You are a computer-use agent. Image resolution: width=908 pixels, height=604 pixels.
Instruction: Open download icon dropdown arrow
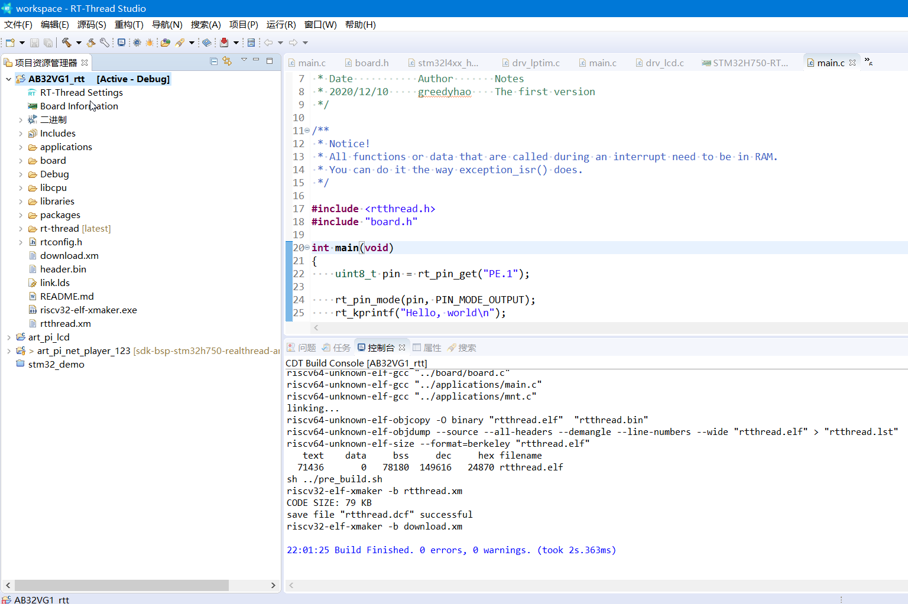pyautogui.click(x=236, y=43)
